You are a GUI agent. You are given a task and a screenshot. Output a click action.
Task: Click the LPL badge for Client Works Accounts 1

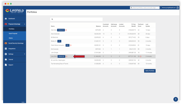(68, 45)
